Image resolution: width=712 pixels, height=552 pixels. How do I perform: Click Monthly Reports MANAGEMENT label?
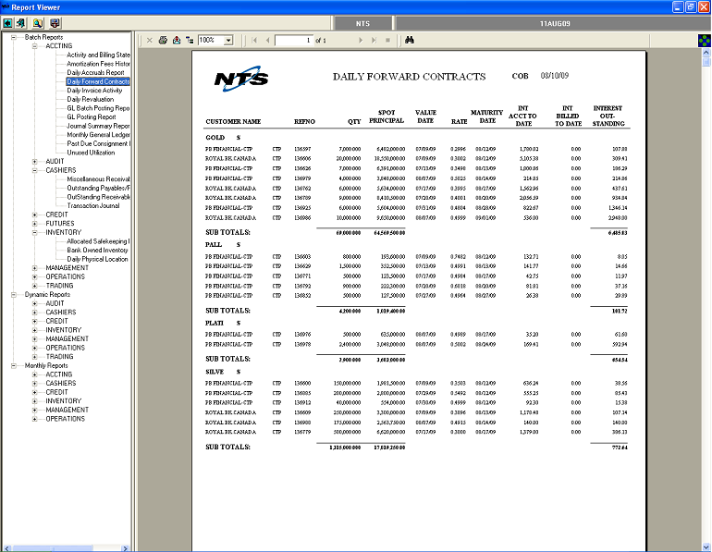point(67,410)
